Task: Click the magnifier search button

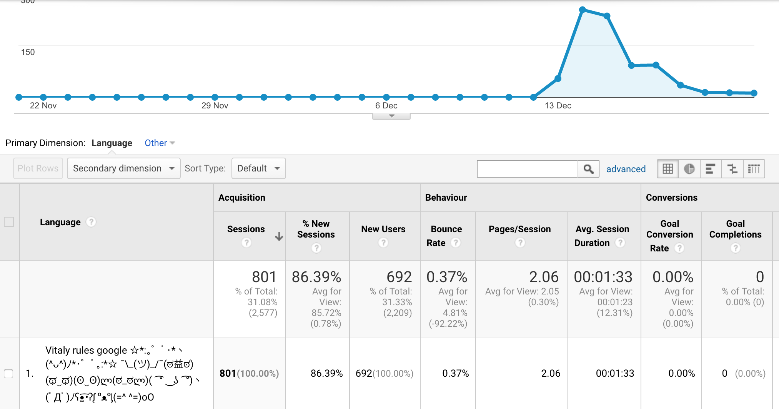Action: 588,169
